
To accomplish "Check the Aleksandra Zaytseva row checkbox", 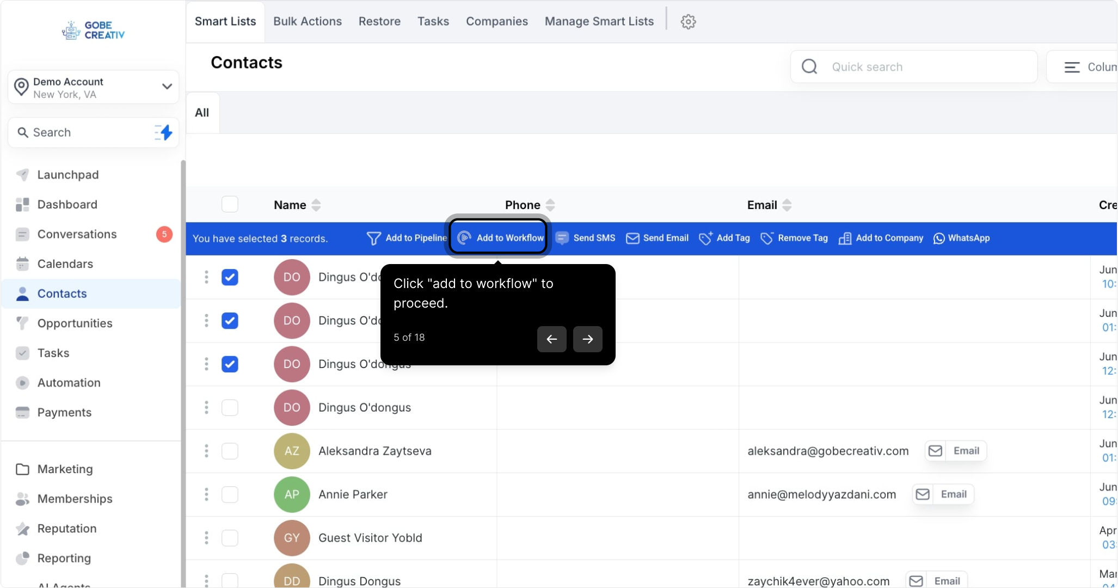I will pos(230,451).
